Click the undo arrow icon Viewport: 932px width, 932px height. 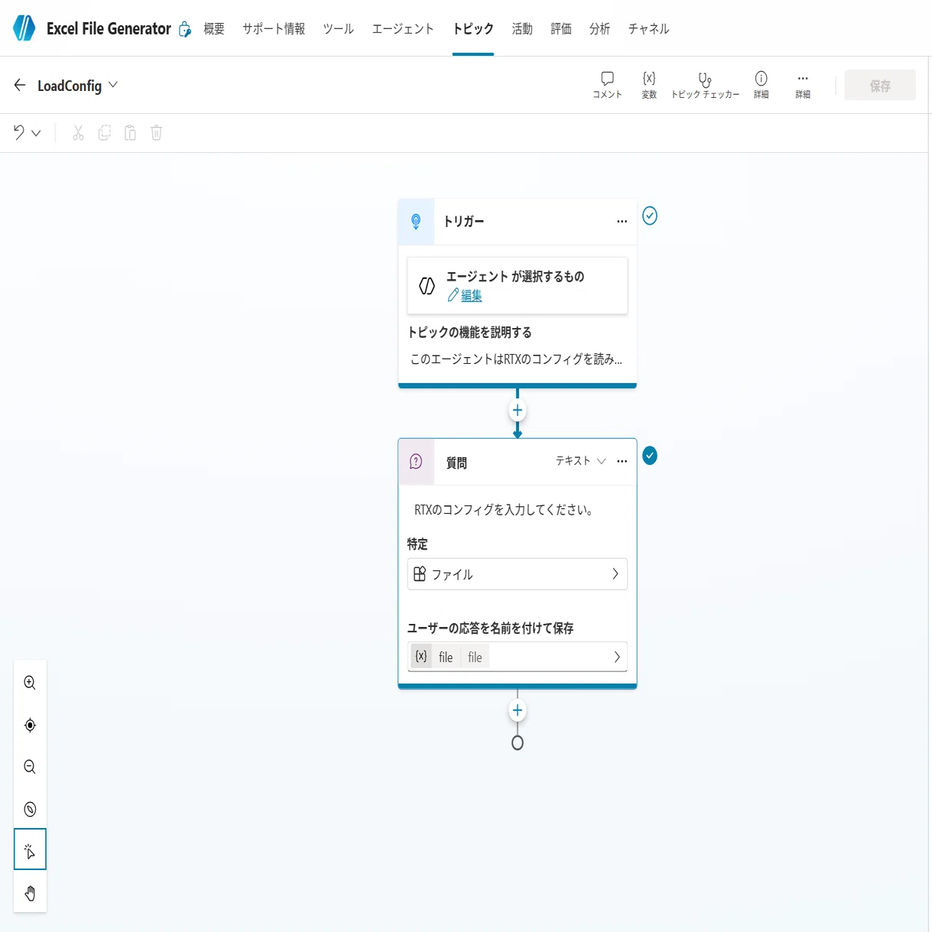[x=19, y=132]
